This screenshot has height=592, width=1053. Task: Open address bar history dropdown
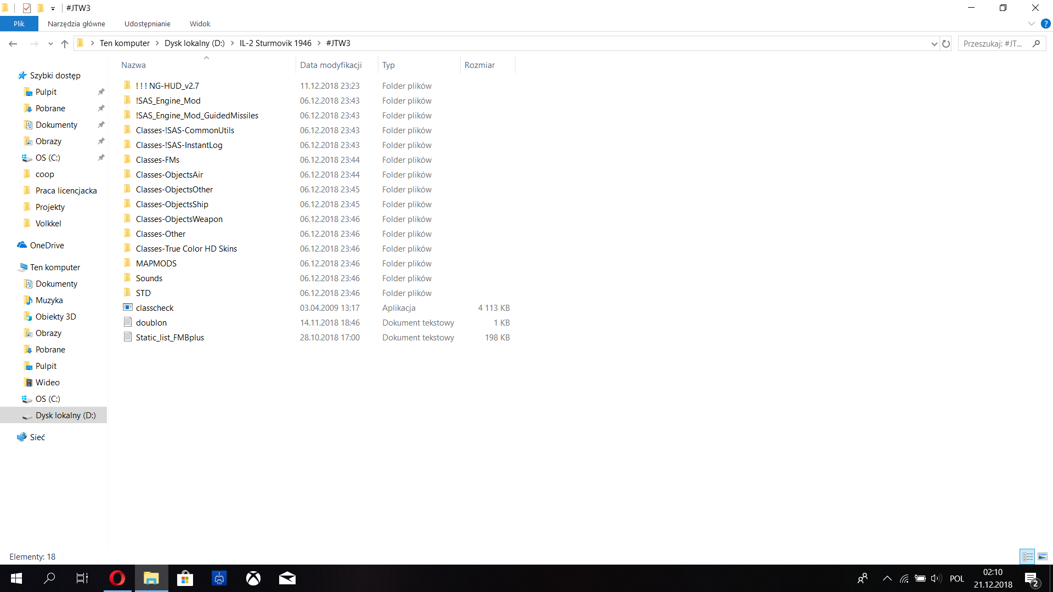click(934, 43)
